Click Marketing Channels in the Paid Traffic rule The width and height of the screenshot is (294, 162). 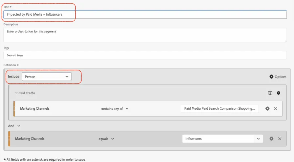click(35, 109)
